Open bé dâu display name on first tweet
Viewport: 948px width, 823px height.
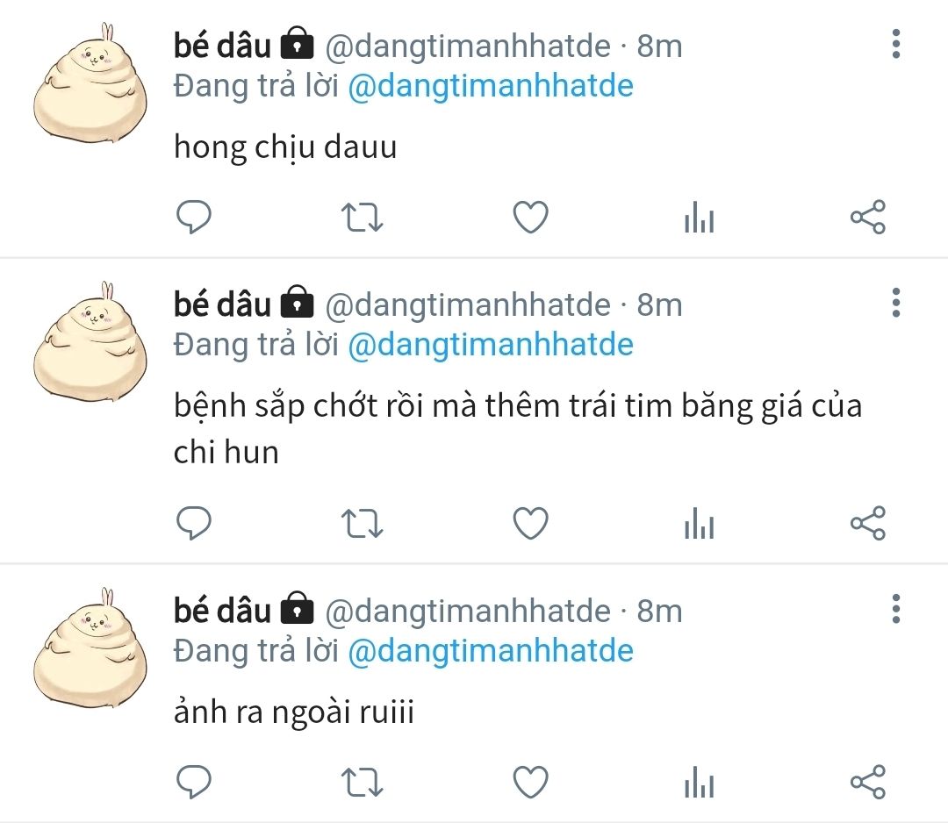tap(222, 46)
